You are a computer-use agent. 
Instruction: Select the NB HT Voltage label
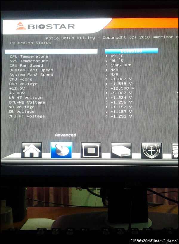[26, 98]
